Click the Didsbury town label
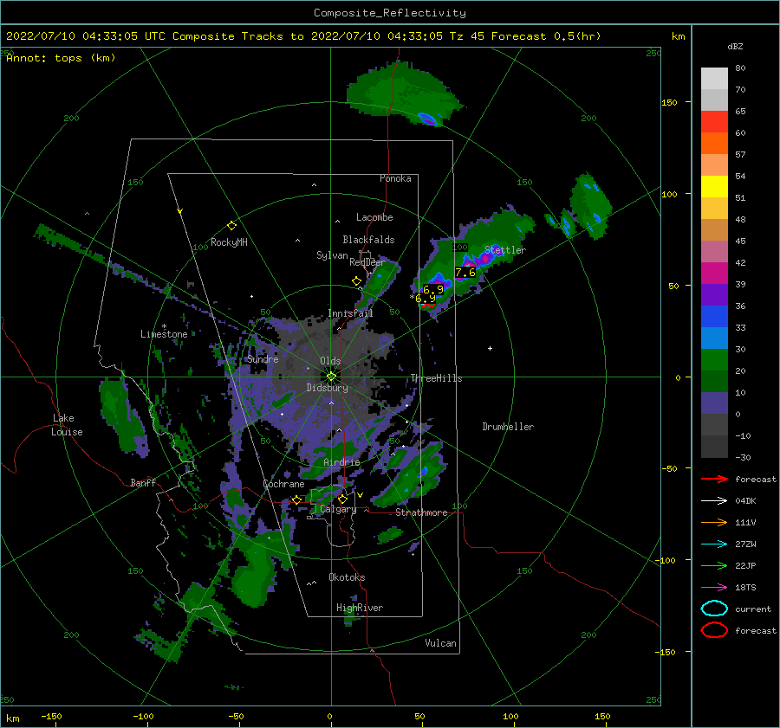Screen dimensions: 780x728 coord(328,388)
